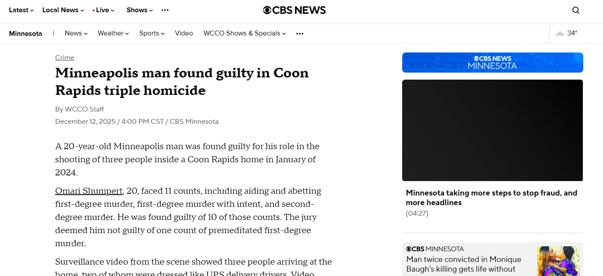Open the Monique Baugh article thumbnail
603x276 pixels.
click(557, 261)
